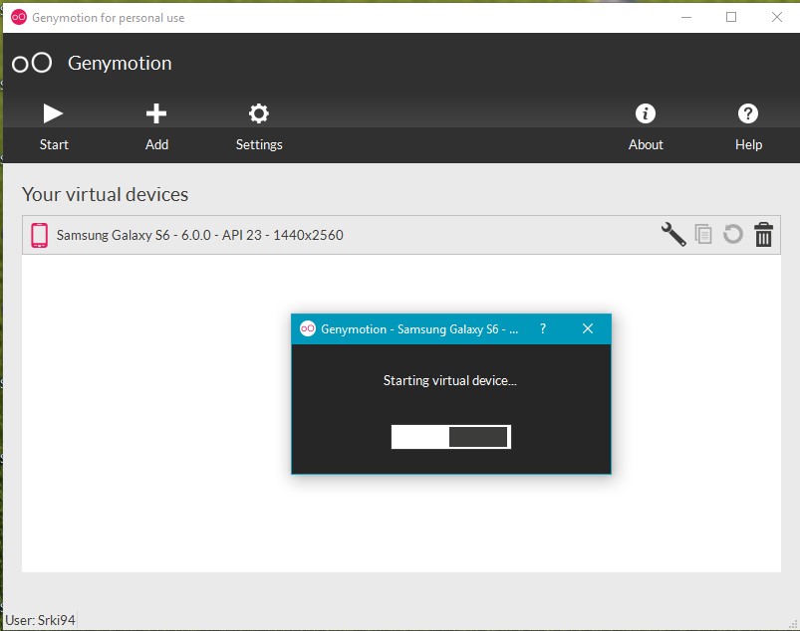Select the Samsung Galaxy S6 phone icon

[x=39, y=235]
